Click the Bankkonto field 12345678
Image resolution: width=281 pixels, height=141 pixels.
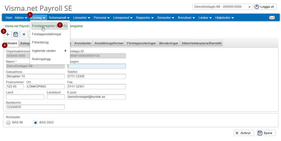click(x=35, y=107)
